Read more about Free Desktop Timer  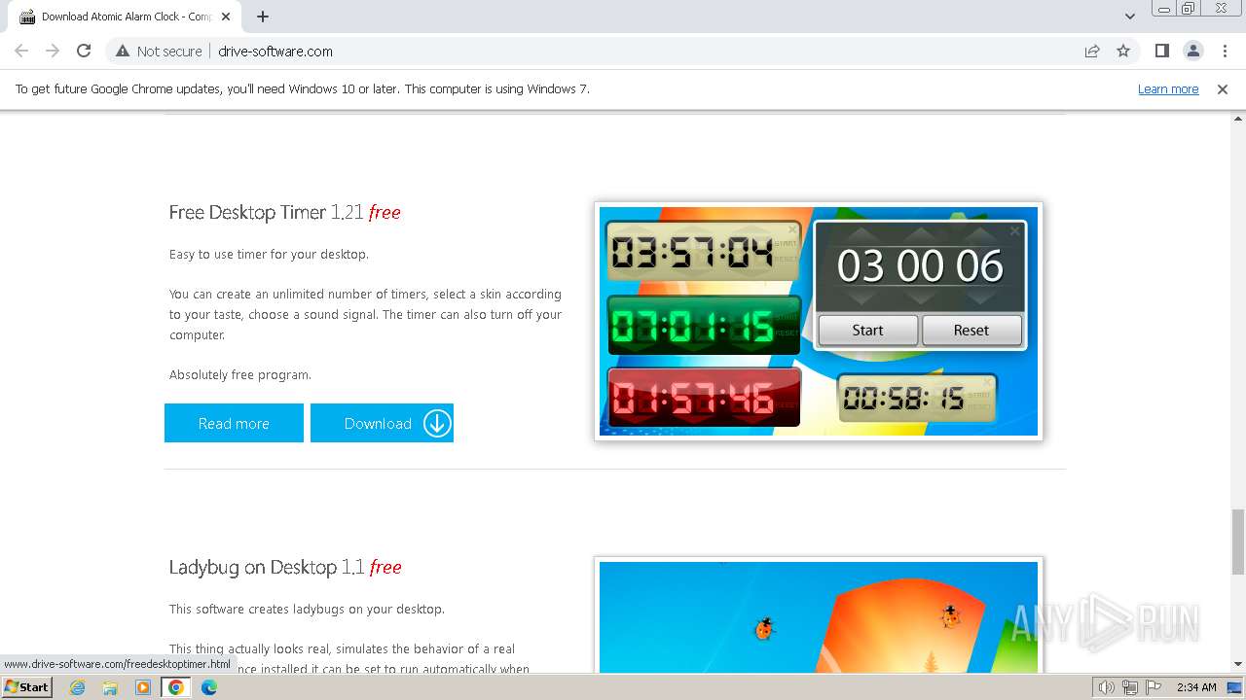(x=234, y=423)
